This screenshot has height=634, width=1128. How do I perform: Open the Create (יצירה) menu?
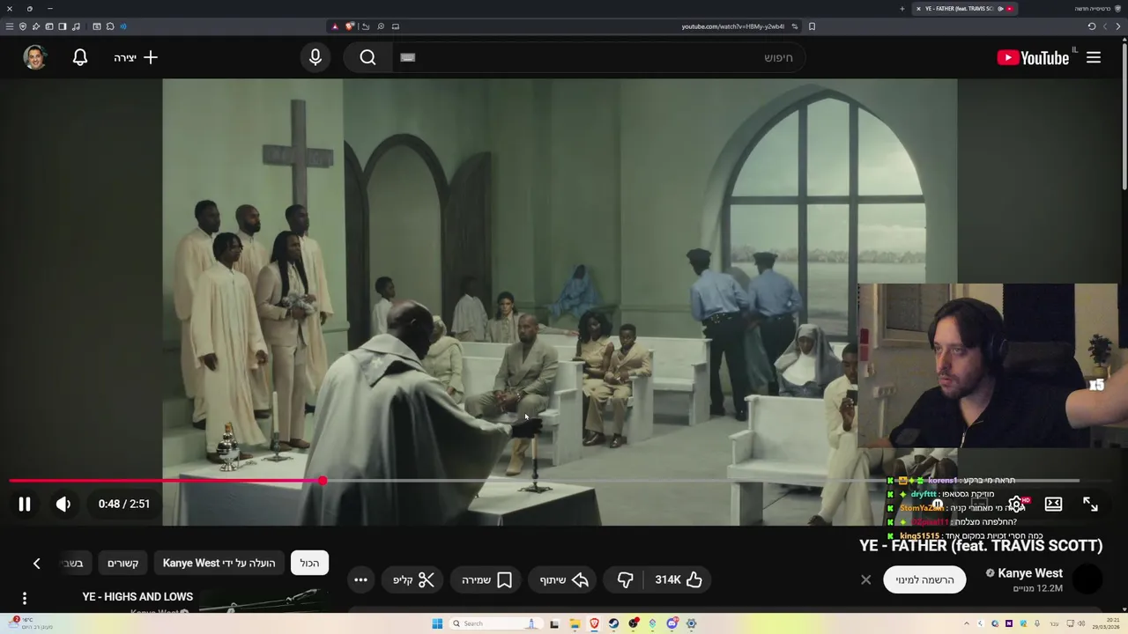pos(136,57)
